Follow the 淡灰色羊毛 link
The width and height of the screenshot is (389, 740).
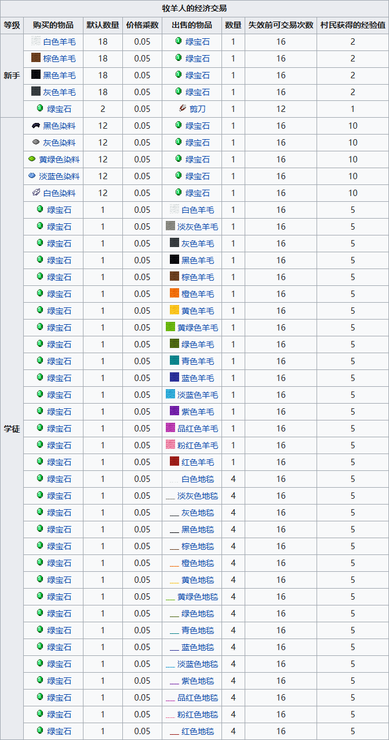click(198, 227)
